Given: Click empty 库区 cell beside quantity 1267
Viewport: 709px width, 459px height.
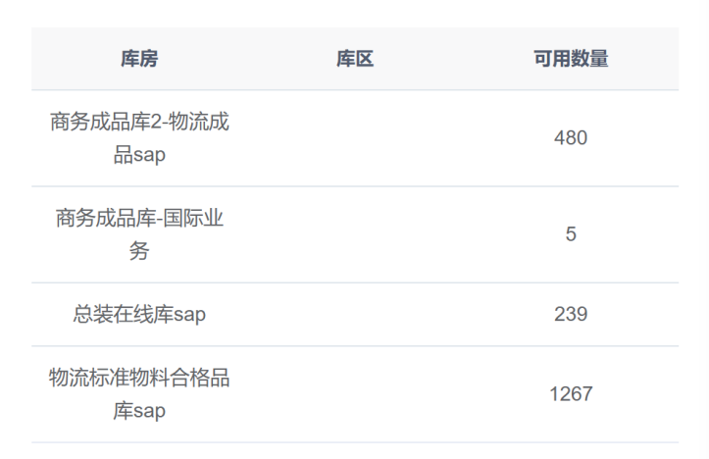Looking at the screenshot, I should 355,394.
